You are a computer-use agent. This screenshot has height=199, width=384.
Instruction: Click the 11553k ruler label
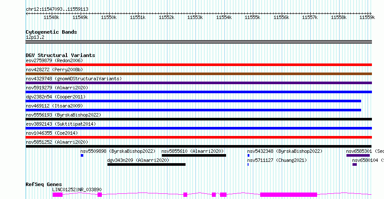click(x=195, y=17)
